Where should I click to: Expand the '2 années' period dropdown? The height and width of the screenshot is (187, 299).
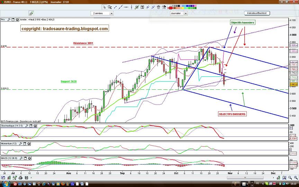(112, 14)
